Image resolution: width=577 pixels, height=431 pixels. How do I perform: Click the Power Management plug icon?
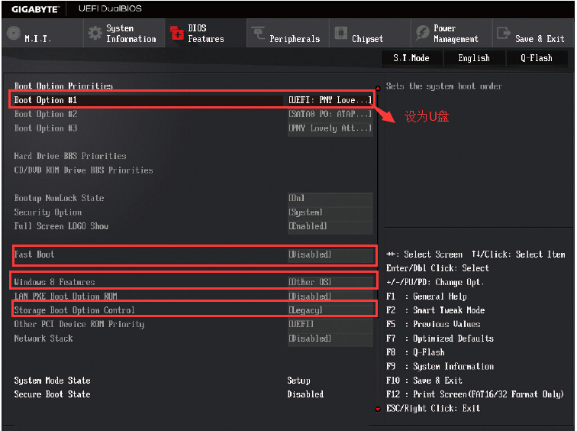[422, 33]
